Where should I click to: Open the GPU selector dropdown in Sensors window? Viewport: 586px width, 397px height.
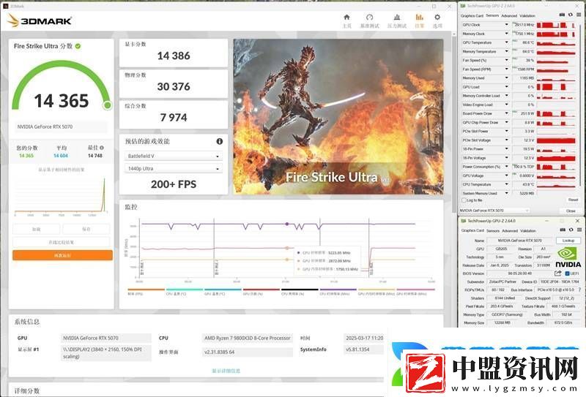(x=494, y=211)
